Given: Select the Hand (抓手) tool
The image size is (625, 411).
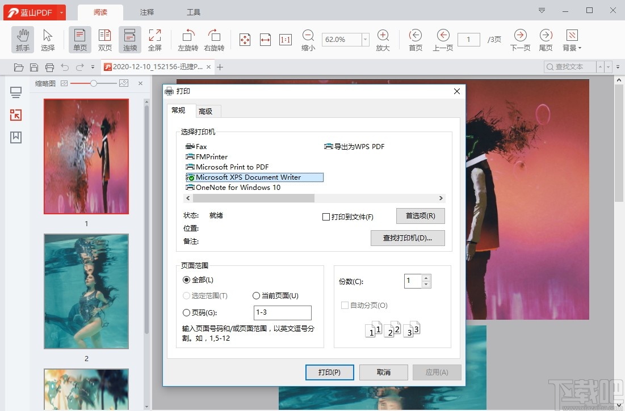Looking at the screenshot, I should tap(22, 40).
